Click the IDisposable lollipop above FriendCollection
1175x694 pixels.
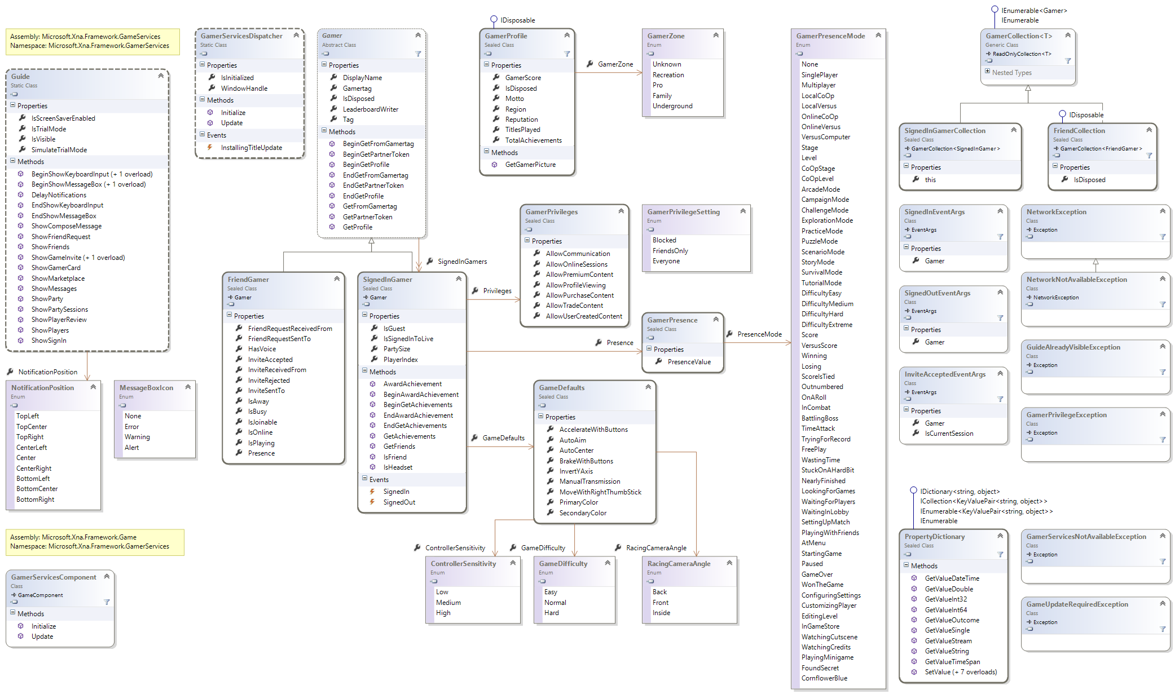pyautogui.click(x=1062, y=114)
